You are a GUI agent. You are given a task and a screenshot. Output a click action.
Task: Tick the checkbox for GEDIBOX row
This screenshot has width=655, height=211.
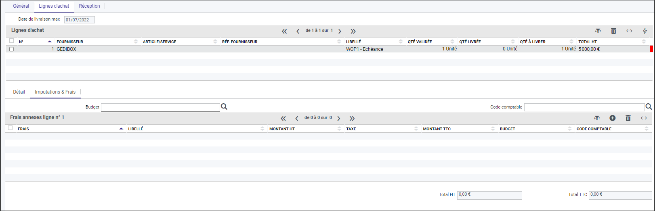pos(11,49)
